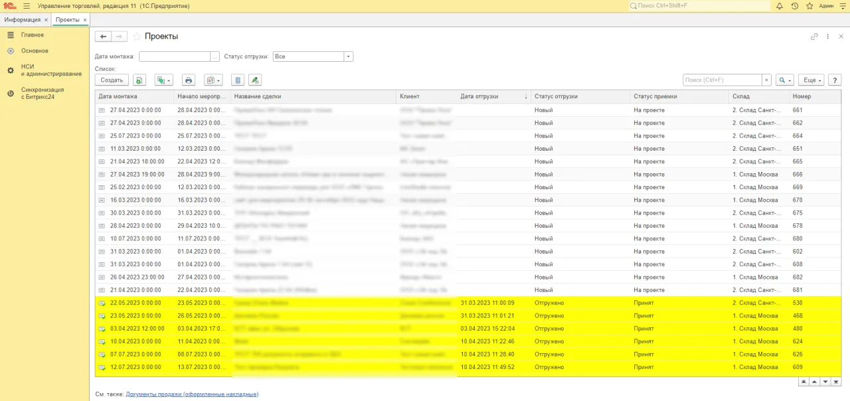The image size is (850, 401).
Task: Open the Еще dropdown menu
Action: coord(811,80)
